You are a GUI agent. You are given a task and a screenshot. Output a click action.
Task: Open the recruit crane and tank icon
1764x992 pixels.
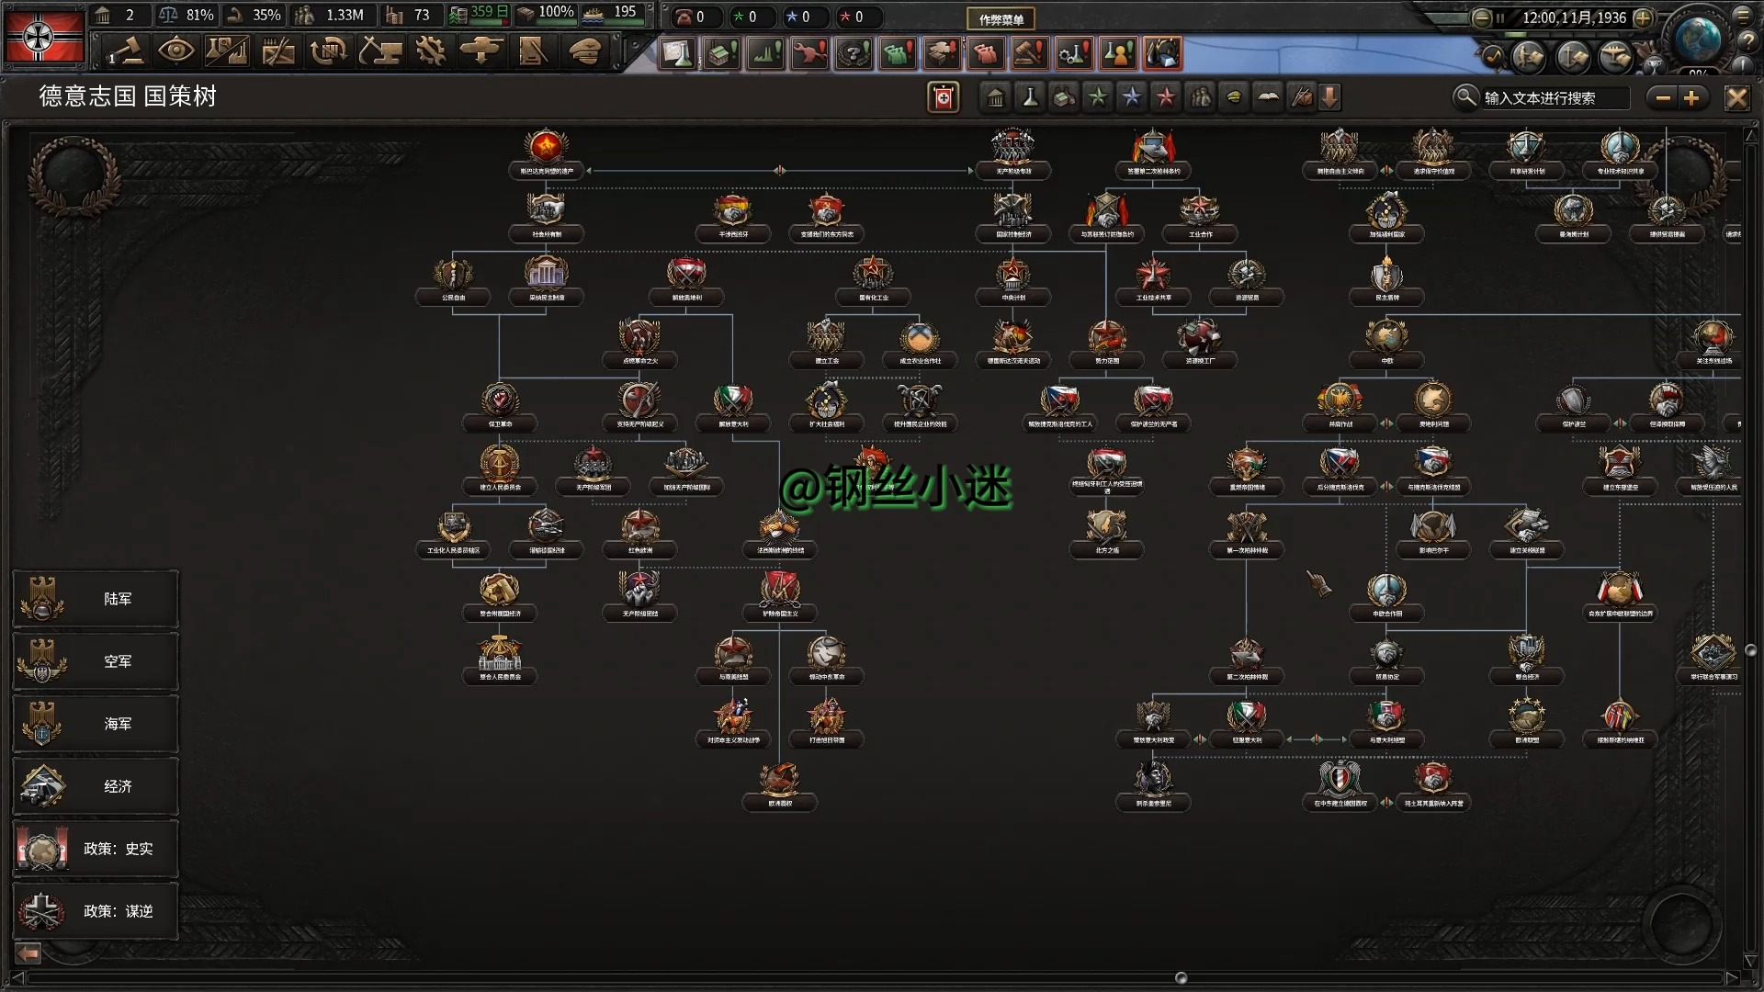click(379, 51)
